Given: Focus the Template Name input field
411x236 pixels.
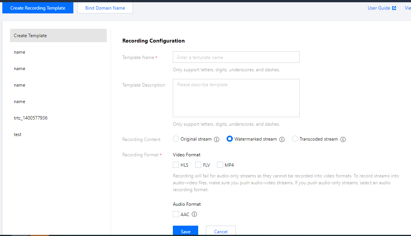Looking at the screenshot, I should click(236, 57).
